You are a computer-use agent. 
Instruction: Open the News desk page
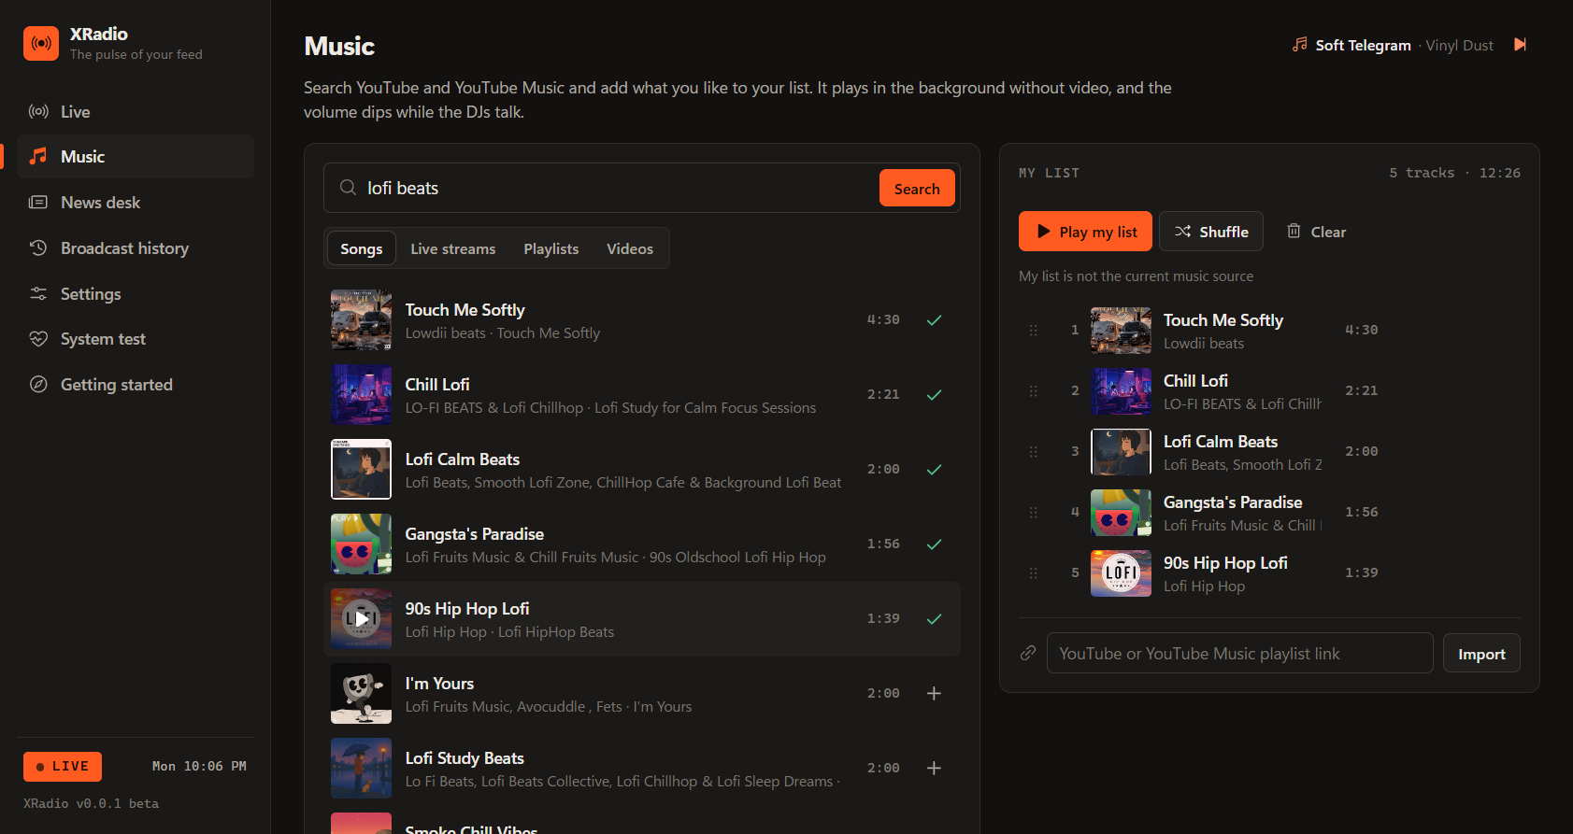136,203
